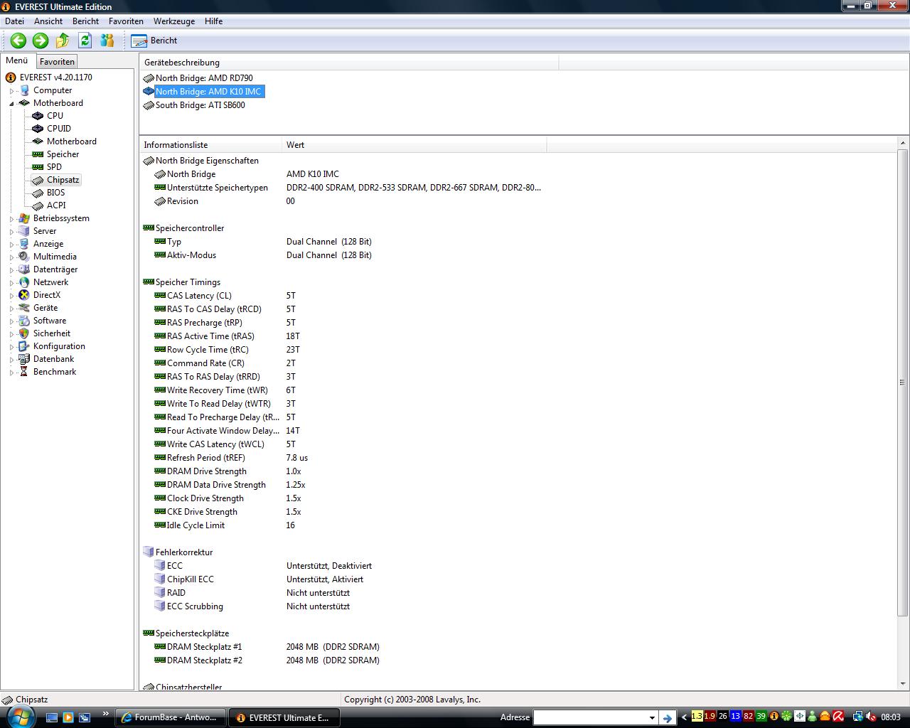Click the green Back arrow toolbar icon
910x728 pixels.
tap(18, 41)
